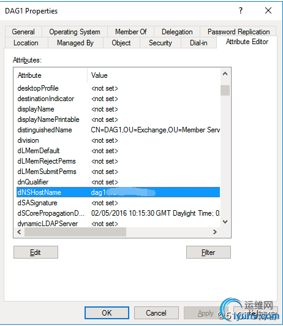The image size is (283, 326).
Task: Select the distinguishedName attribute row
Action: (118, 130)
